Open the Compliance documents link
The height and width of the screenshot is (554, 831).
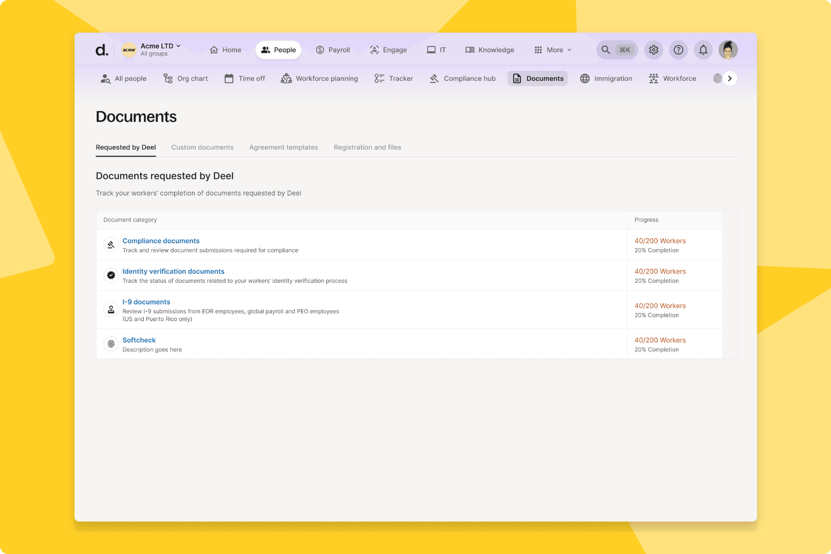pos(161,241)
